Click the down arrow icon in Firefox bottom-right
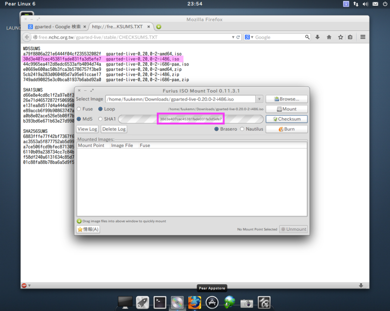Image resolution: width=390 pixels, height=311 pixels. (x=361, y=286)
